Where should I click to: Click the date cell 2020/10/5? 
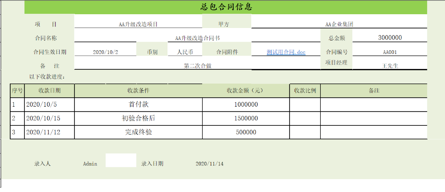coord(49,104)
